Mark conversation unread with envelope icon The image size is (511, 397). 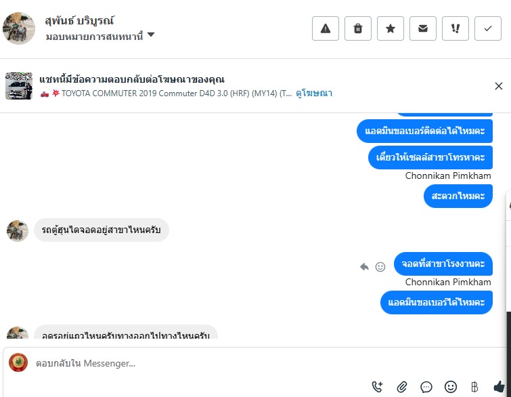[x=423, y=28]
